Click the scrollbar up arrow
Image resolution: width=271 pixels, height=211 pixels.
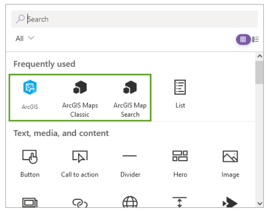coord(259,56)
